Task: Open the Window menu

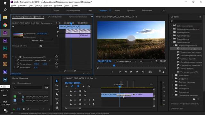Action: (x=66, y=5)
